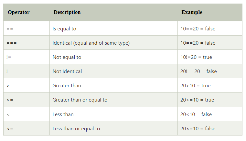The image size is (246, 141).
Task: Click "Greater than or equal to" text
Action: click(x=80, y=100)
